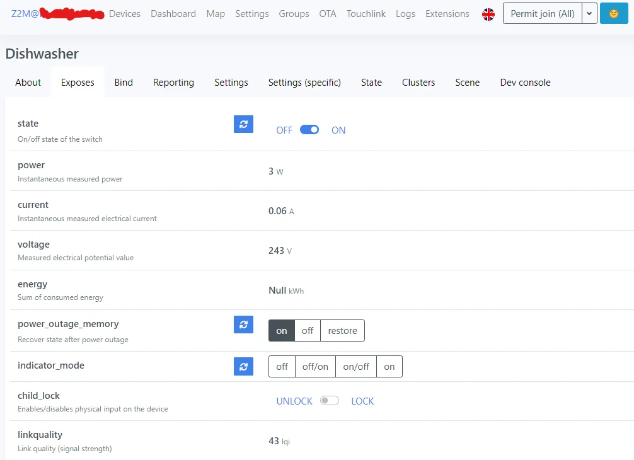This screenshot has width=634, height=460.
Task: Click the power value 3 W
Action: (x=276, y=171)
